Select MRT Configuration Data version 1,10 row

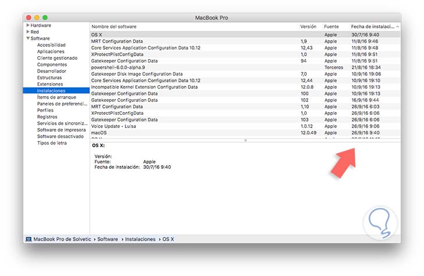pos(245,107)
